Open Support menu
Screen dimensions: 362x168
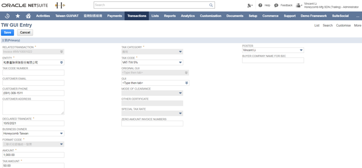[290, 16]
